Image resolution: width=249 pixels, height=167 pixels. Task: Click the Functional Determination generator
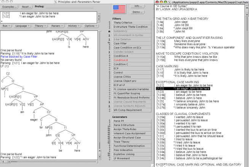click(x=132, y=146)
